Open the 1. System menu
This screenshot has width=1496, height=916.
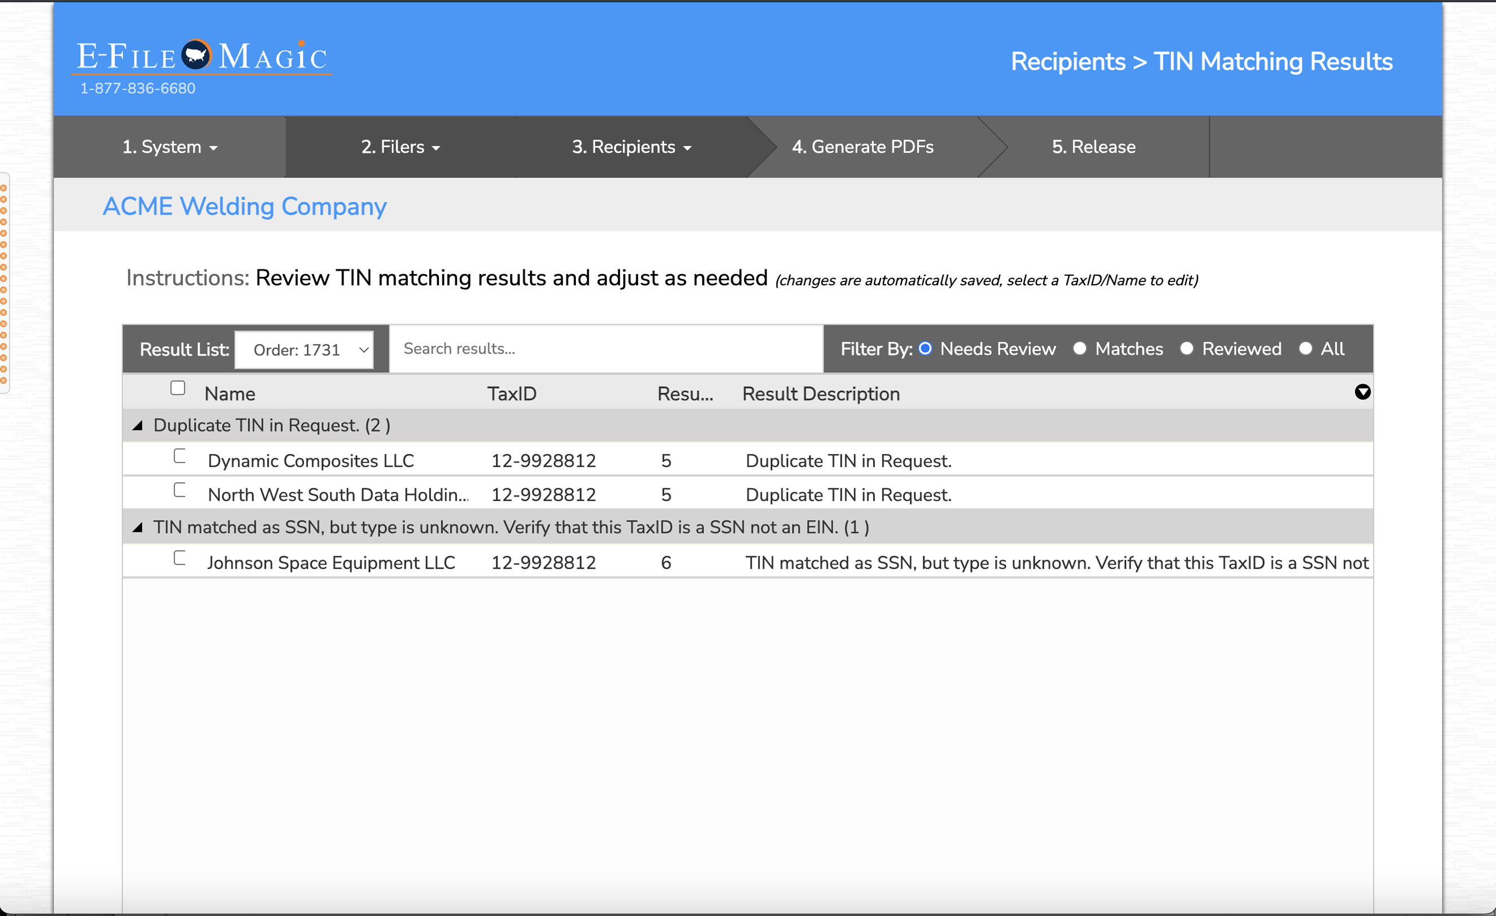(169, 147)
